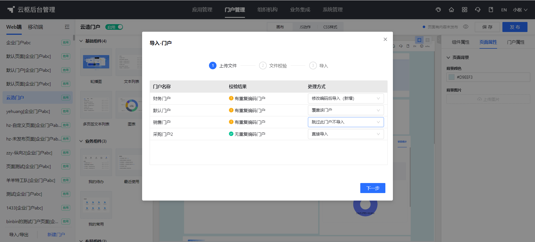Toggle 启用 badge for zzy-纵向2 page
This screenshot has height=242, width=535.
click(66, 153)
